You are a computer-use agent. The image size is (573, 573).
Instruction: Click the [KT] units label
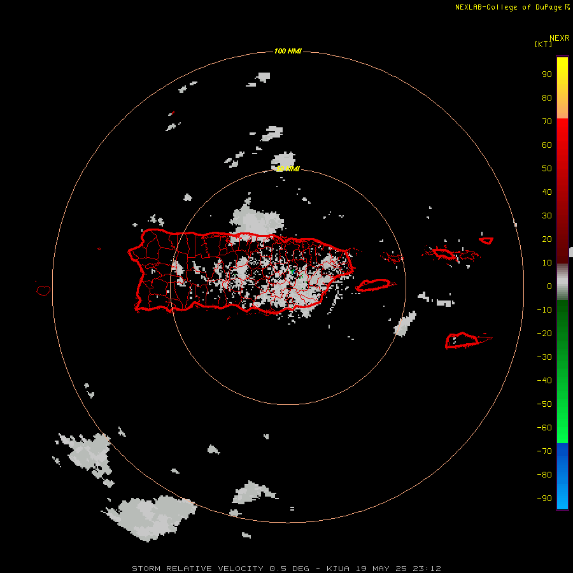tap(544, 44)
